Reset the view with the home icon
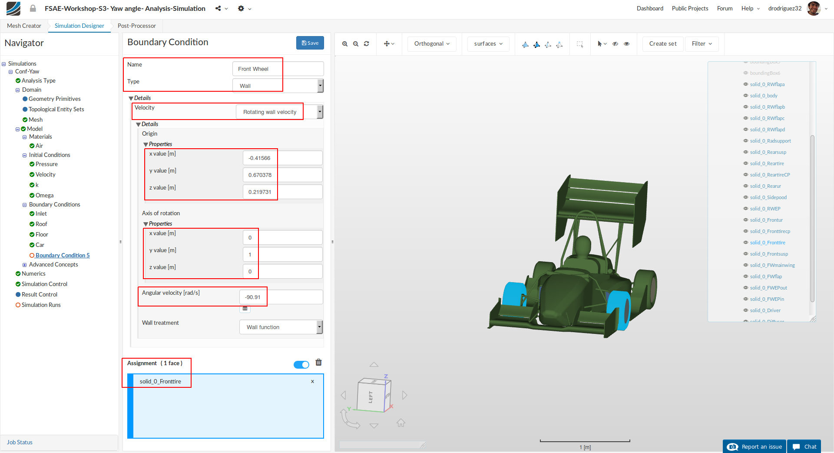 [401, 423]
